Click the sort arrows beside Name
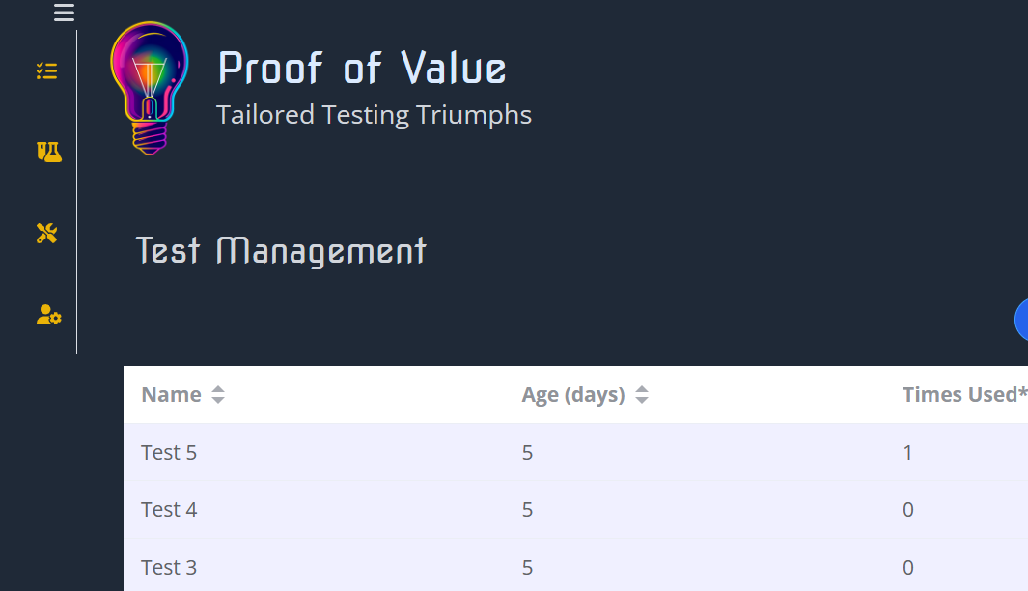Screen dimensions: 1028x591 tap(218, 395)
